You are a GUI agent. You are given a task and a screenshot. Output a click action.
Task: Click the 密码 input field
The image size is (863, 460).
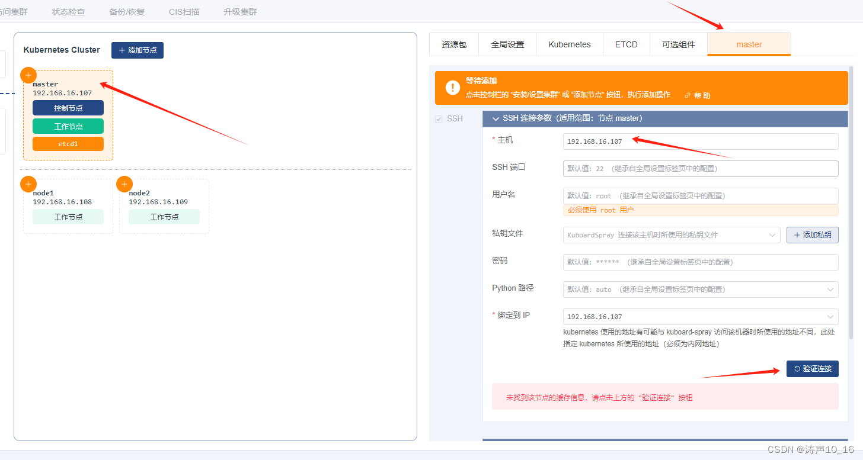pos(701,262)
